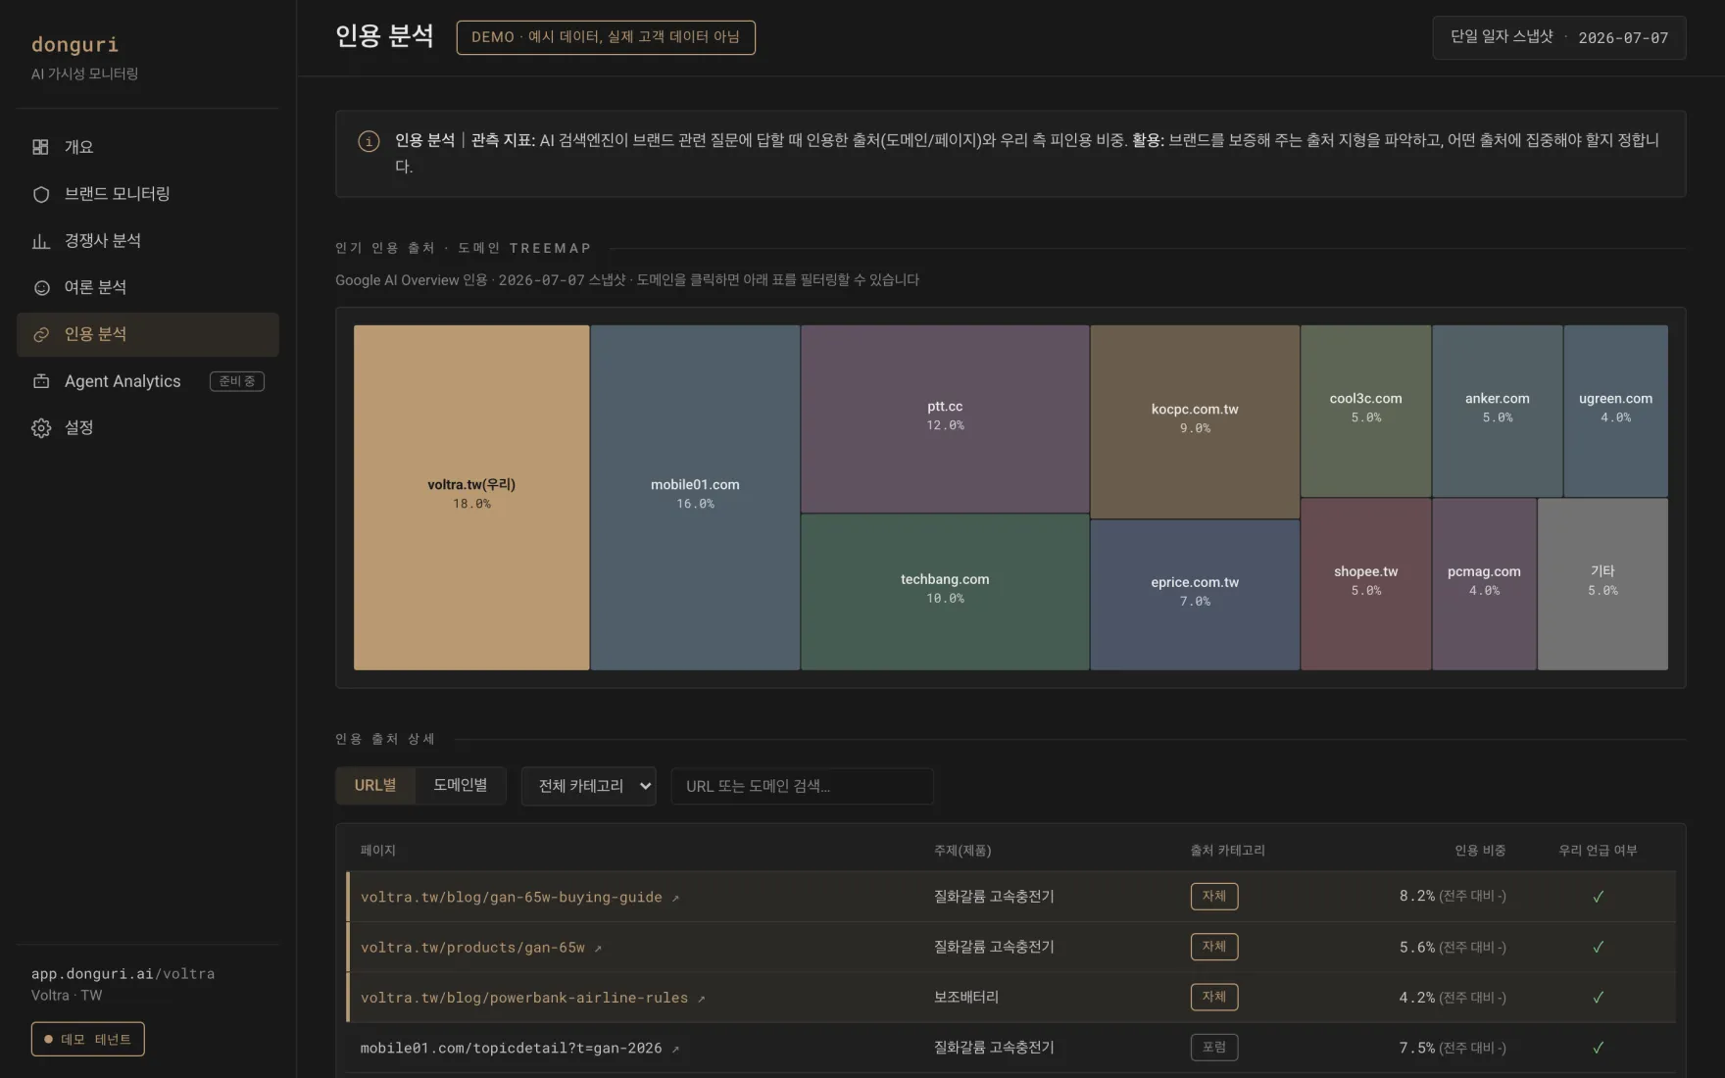Select voltra.tw(우리) treemap block
This screenshot has height=1078, width=1725.
(x=471, y=498)
